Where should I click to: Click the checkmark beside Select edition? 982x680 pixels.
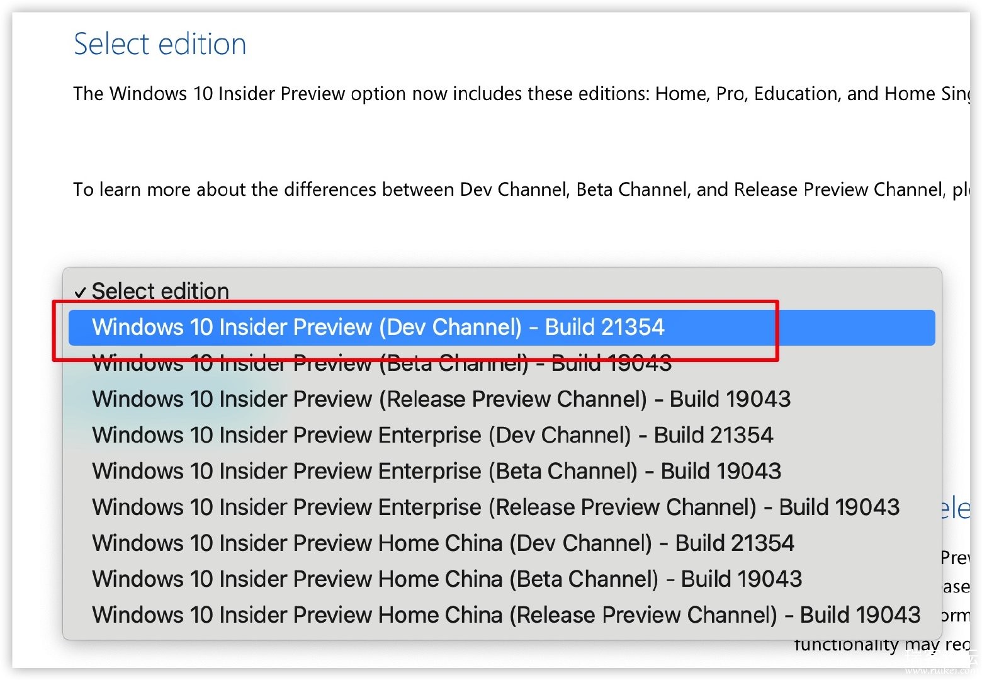tap(80, 293)
